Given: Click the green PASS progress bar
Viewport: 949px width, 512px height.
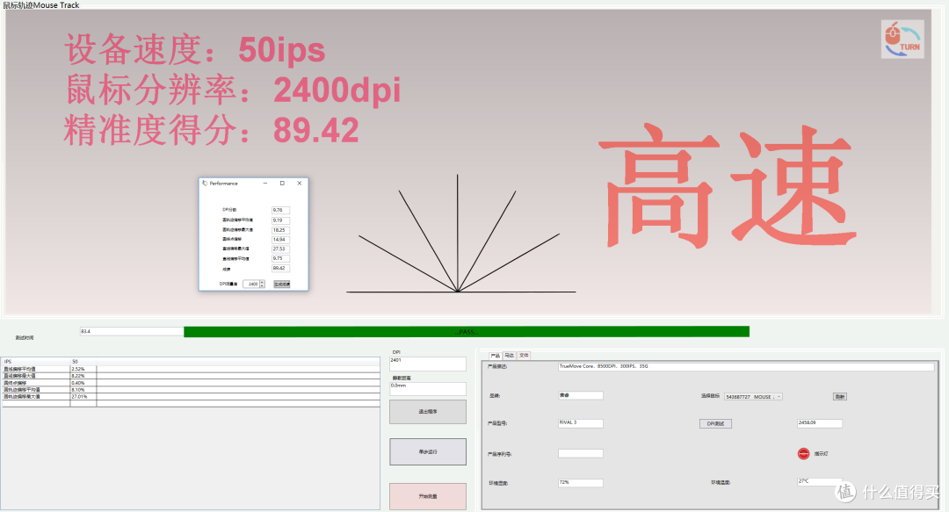Looking at the screenshot, I should pos(466,332).
